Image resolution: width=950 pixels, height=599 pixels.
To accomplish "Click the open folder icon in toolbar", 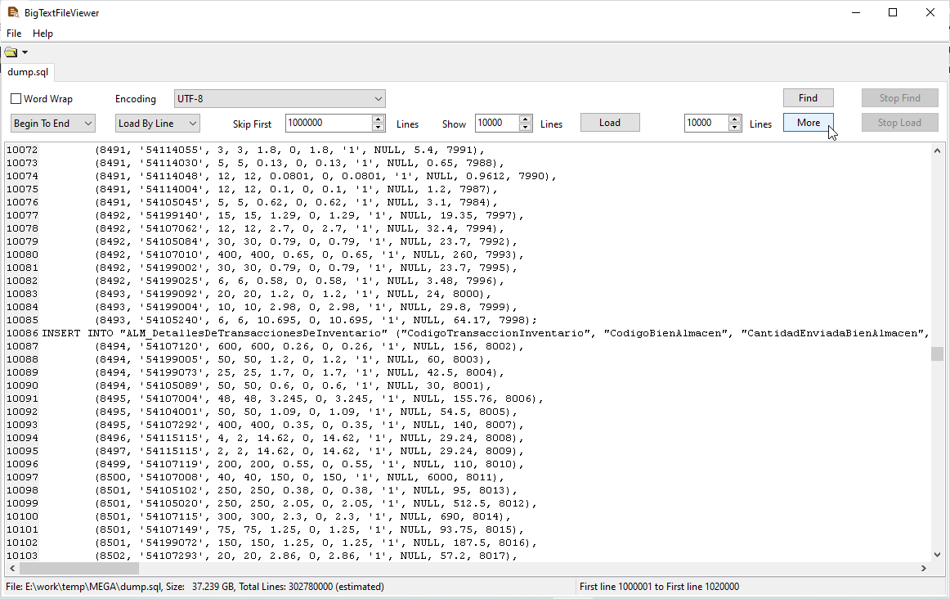I will 10,52.
